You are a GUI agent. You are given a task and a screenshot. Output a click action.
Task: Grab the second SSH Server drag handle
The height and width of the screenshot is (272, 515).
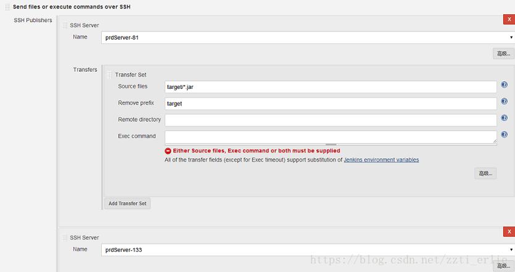pyautogui.click(x=65, y=237)
